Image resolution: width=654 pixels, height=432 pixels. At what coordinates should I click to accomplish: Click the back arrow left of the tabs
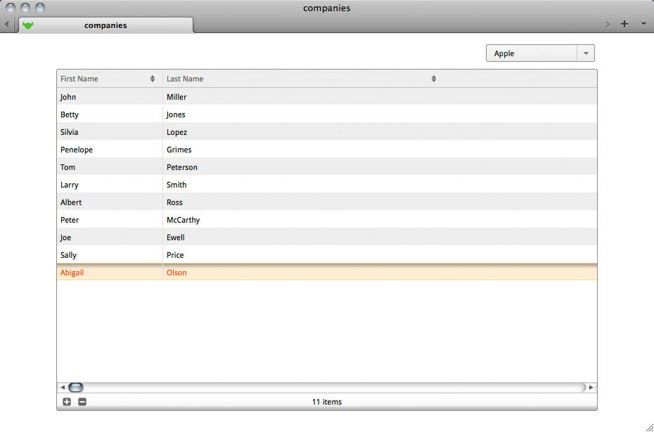(x=6, y=25)
